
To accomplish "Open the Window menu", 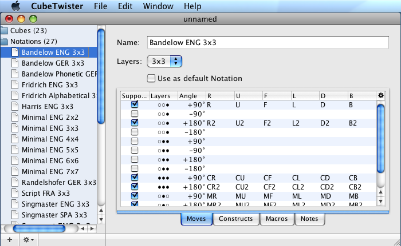I will [158, 6].
